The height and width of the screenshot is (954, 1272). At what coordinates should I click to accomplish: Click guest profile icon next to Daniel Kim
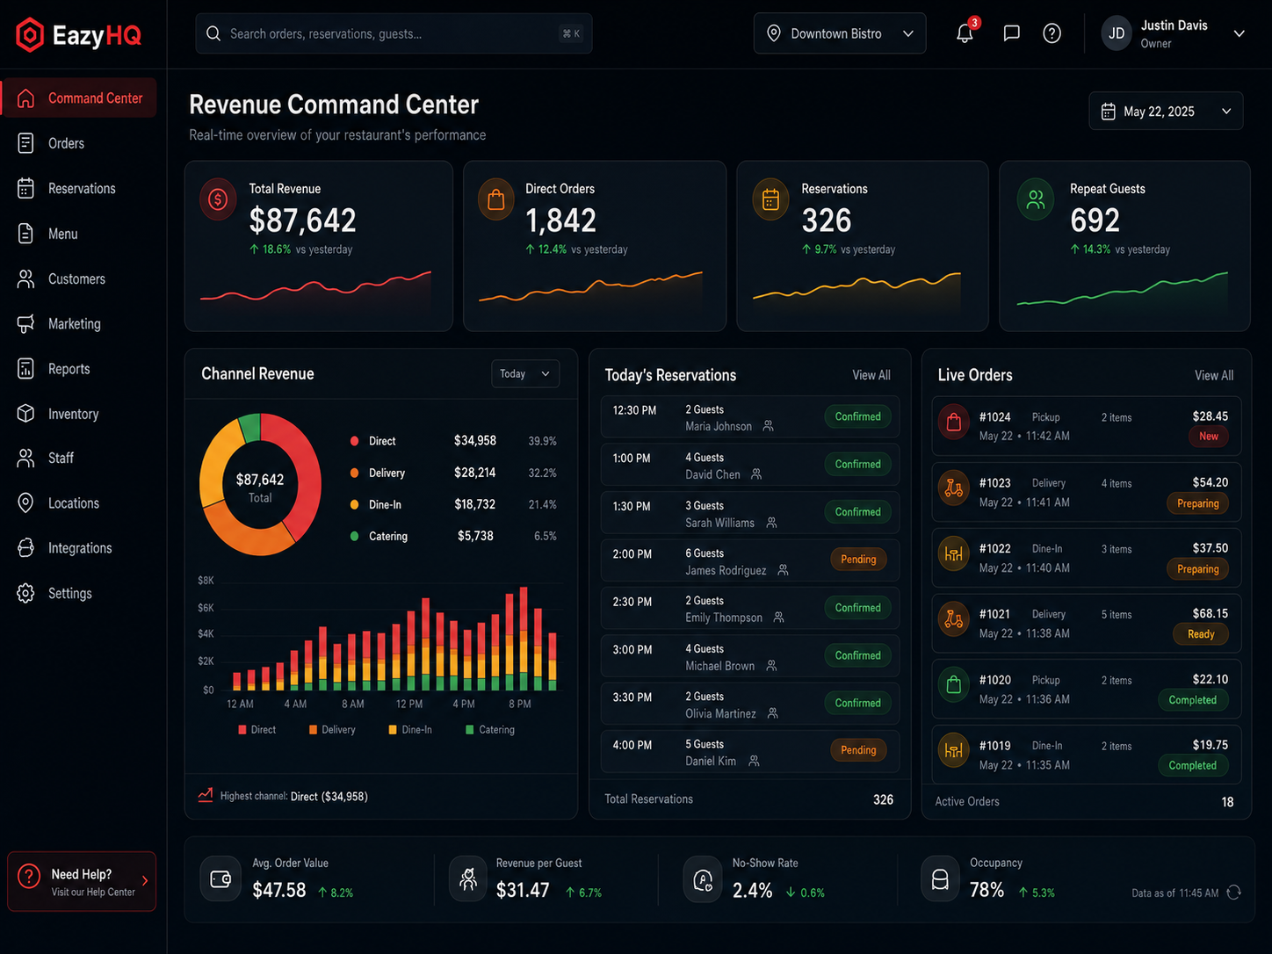pyautogui.click(x=754, y=761)
